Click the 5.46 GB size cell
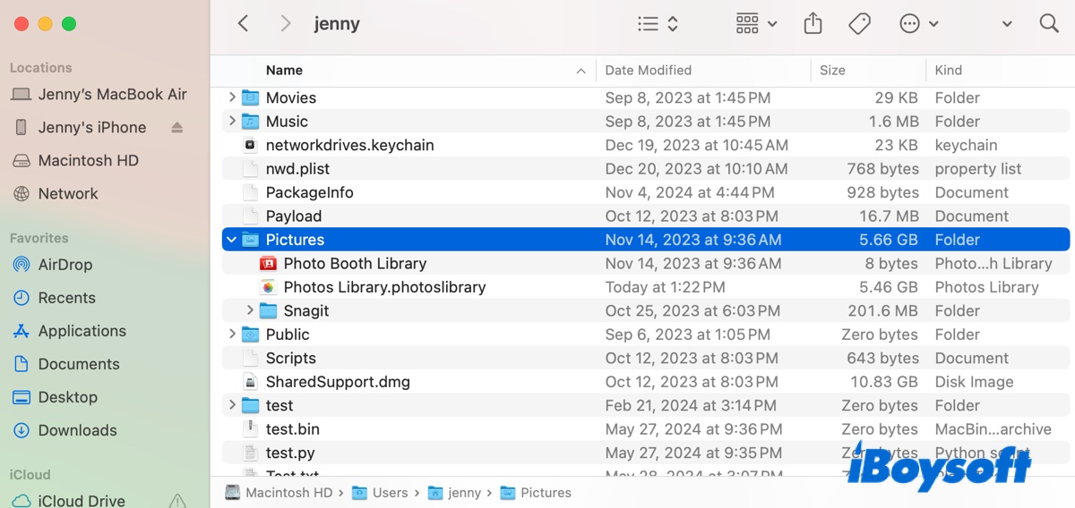The height and width of the screenshot is (508, 1075). coord(889,287)
